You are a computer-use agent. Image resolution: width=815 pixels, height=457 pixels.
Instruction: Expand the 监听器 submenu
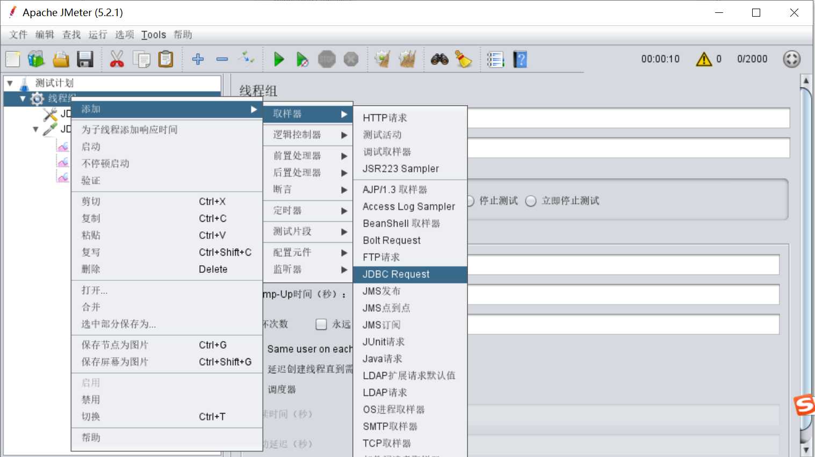(x=308, y=270)
